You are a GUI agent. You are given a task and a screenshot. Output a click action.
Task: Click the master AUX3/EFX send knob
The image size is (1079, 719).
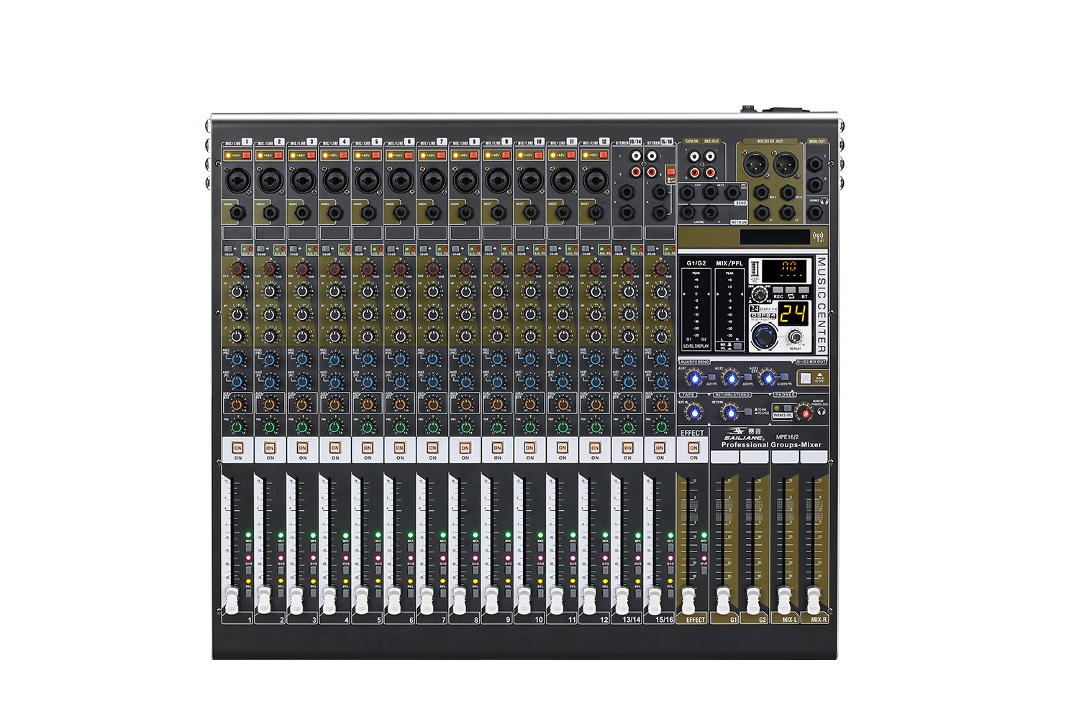[x=769, y=378]
